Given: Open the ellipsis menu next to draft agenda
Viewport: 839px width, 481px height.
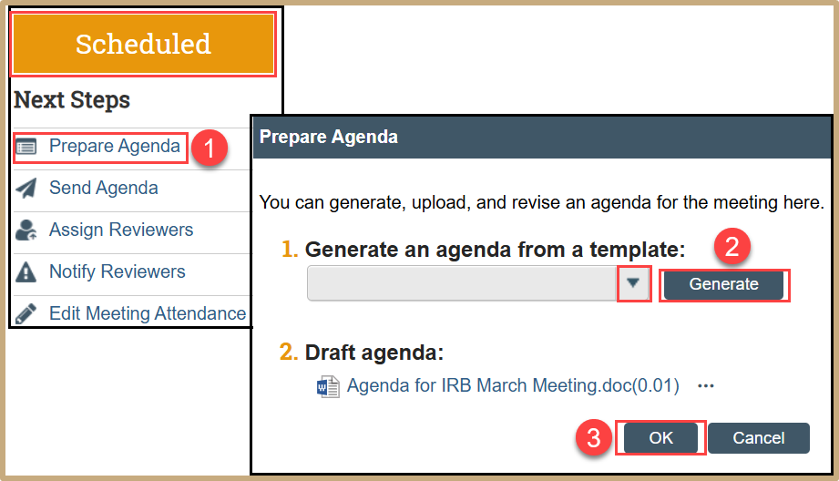Looking at the screenshot, I should [705, 386].
